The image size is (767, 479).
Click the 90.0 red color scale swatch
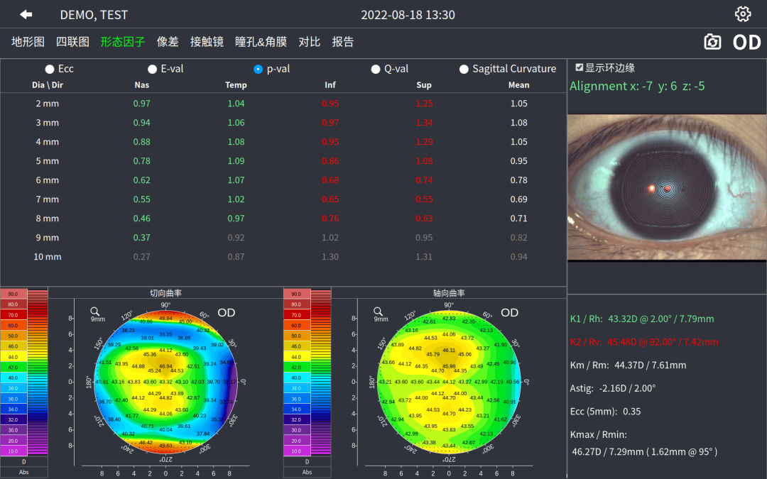pyautogui.click(x=13, y=294)
